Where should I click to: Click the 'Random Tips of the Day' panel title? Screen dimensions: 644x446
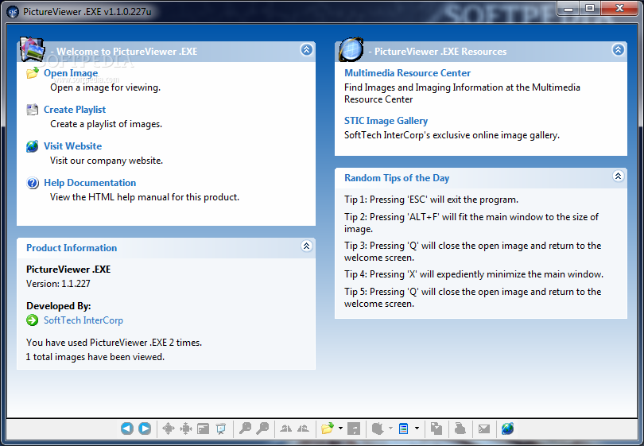pos(397,178)
